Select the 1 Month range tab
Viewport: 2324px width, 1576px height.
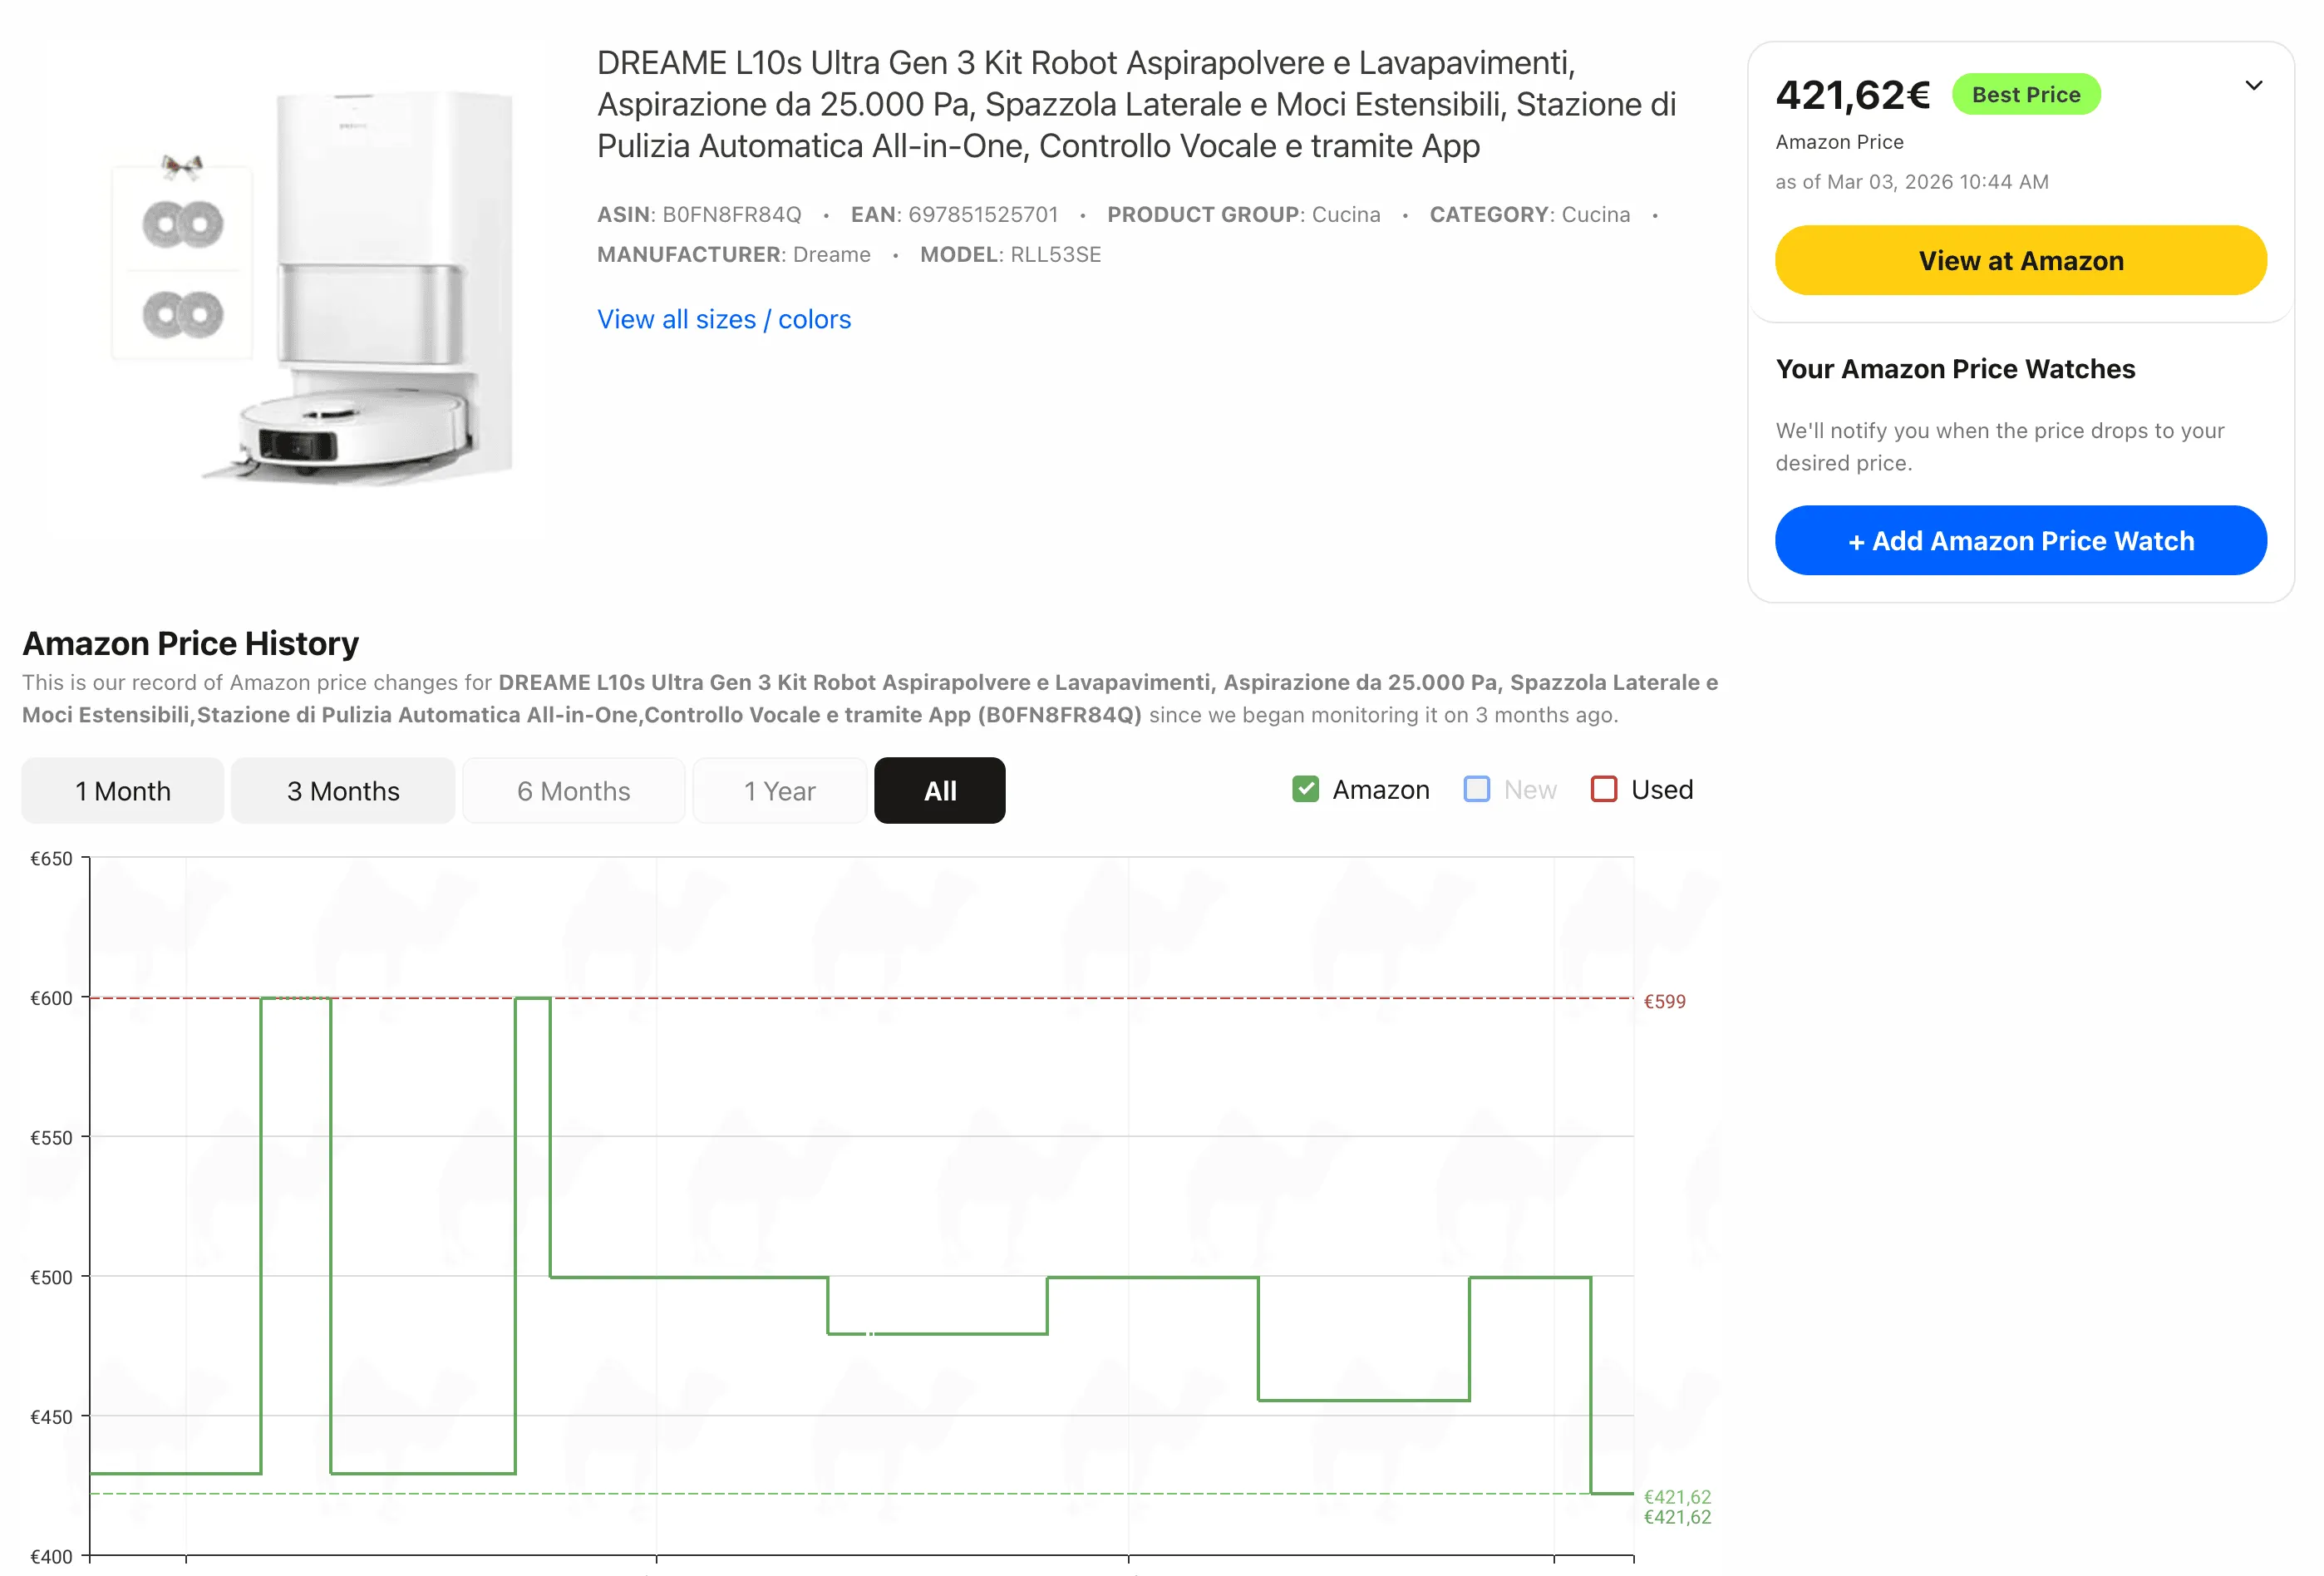[x=123, y=791]
